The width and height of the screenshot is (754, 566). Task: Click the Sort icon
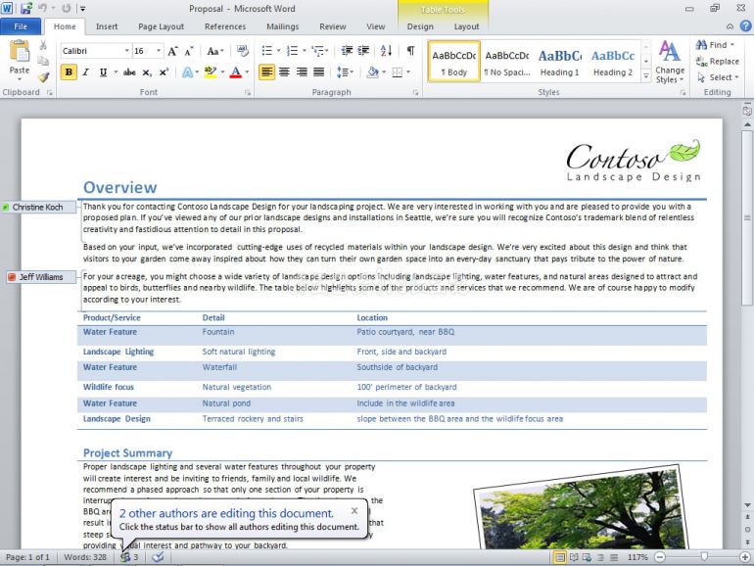(386, 51)
